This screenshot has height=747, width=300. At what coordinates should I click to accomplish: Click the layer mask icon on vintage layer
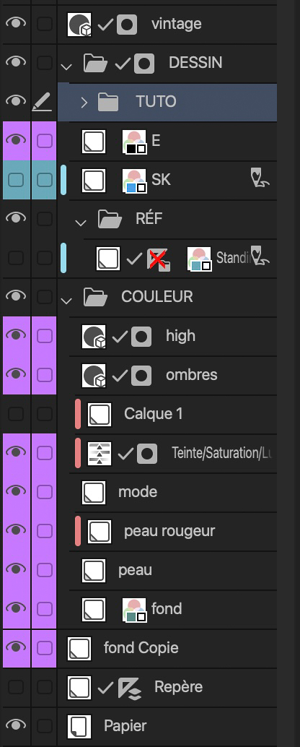click(127, 24)
